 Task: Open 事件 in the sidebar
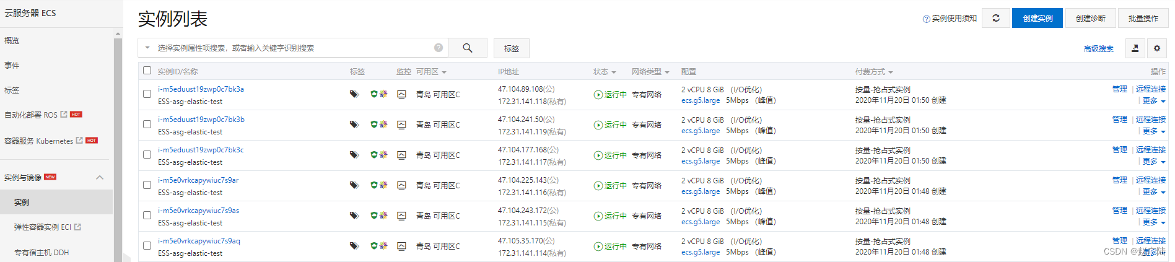click(x=12, y=65)
